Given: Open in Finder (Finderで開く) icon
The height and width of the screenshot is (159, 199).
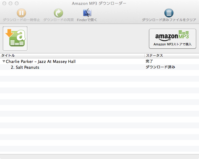Looking at the screenshot, I should 87,13.
